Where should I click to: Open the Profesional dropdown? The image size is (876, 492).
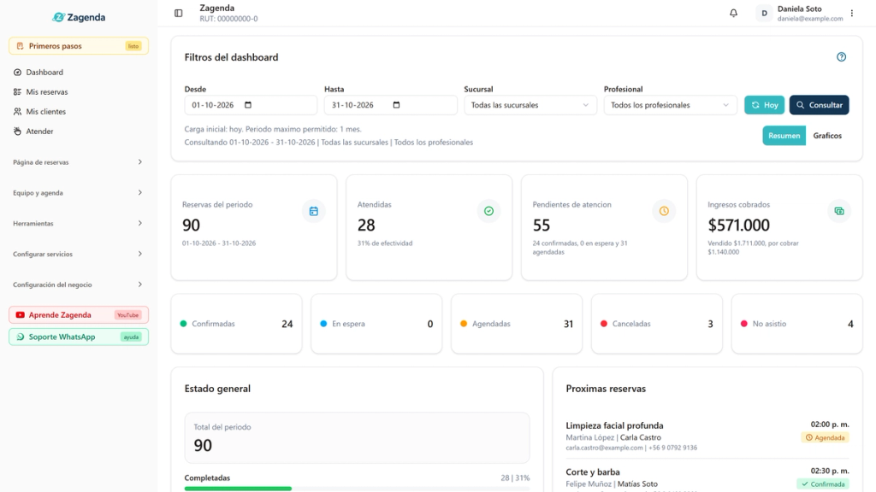[x=670, y=105]
